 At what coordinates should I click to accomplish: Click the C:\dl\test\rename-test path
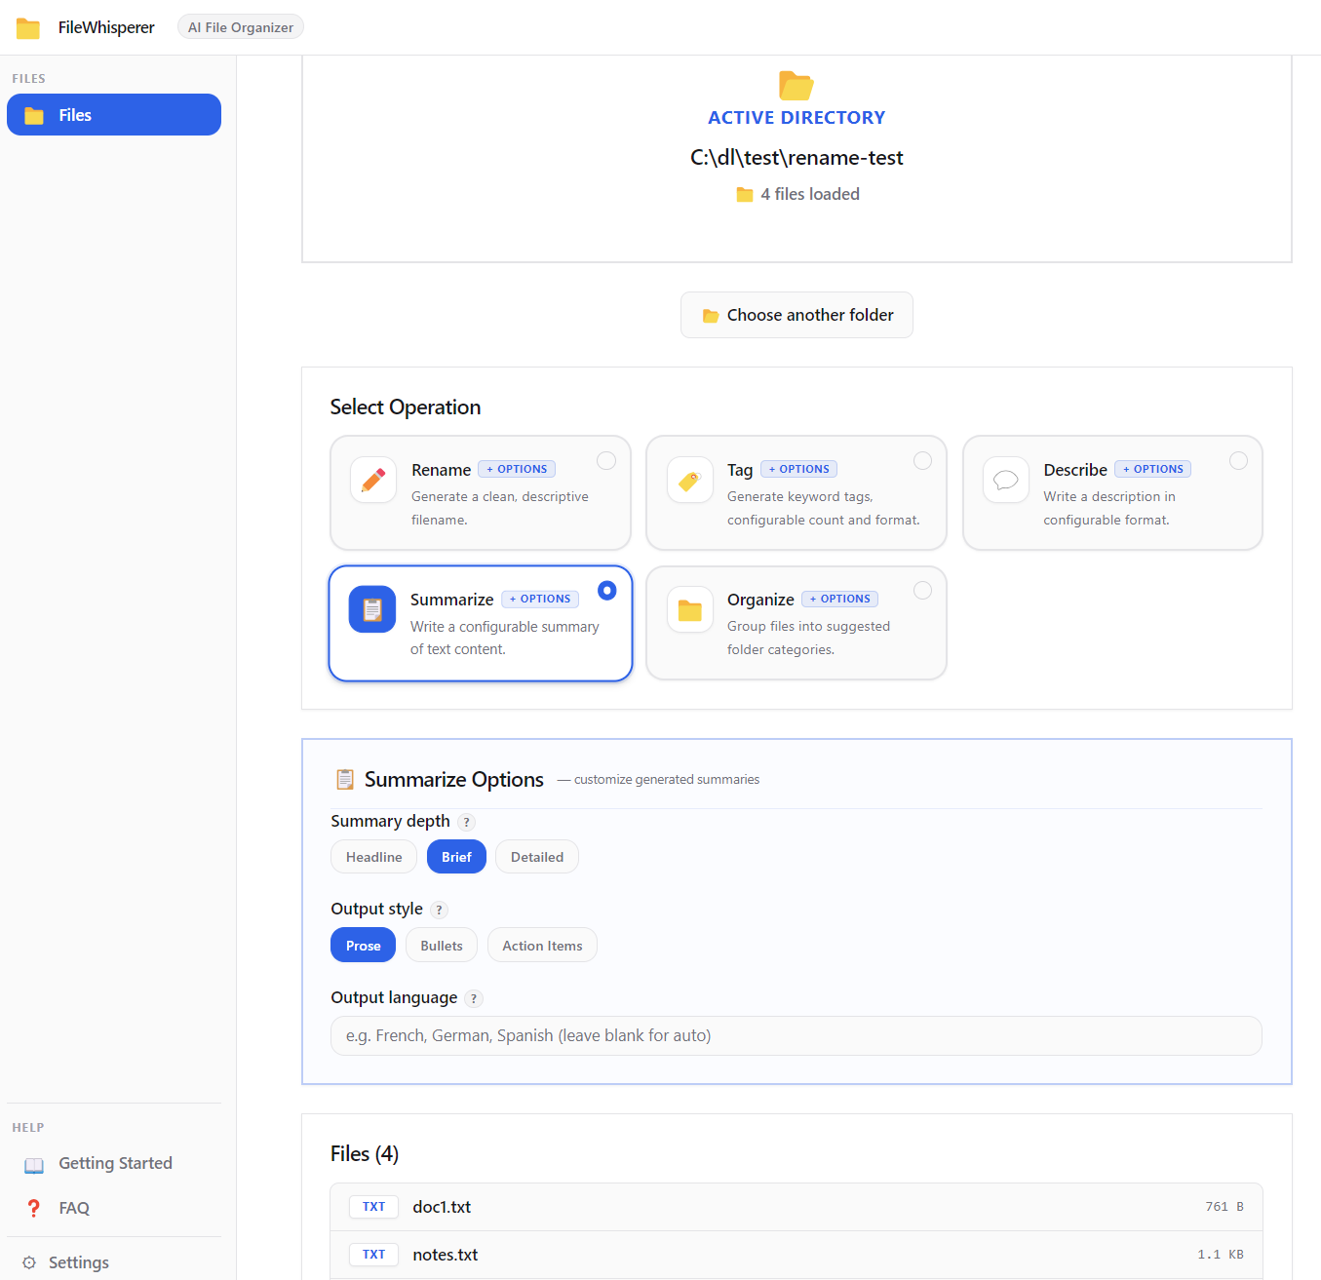click(x=796, y=158)
